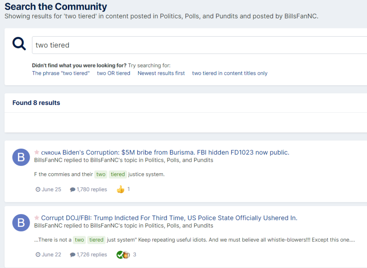Click the reaction count '3' on June 22 result

[x=135, y=254]
